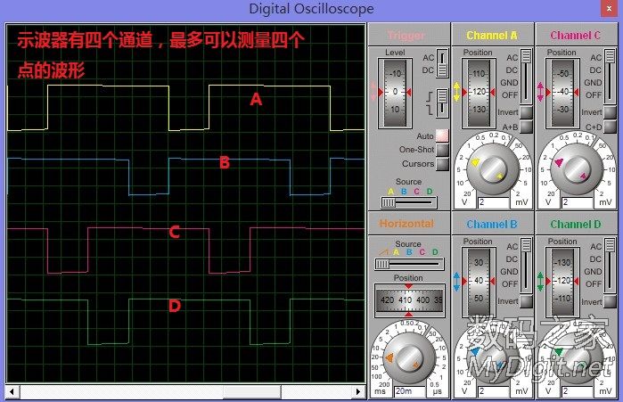Enable A+B sum mode
The image size is (623, 402).
pos(526,127)
